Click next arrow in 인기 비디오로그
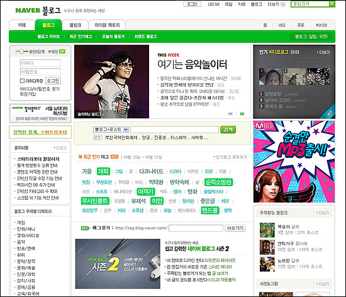The height and width of the screenshot is (297, 346). [297, 52]
